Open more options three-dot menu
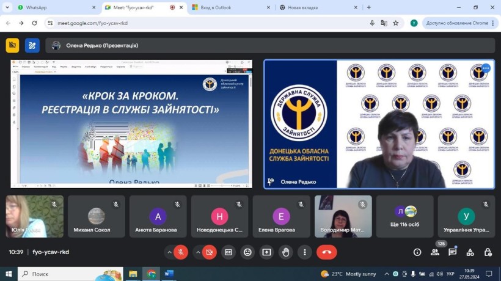 305,252
